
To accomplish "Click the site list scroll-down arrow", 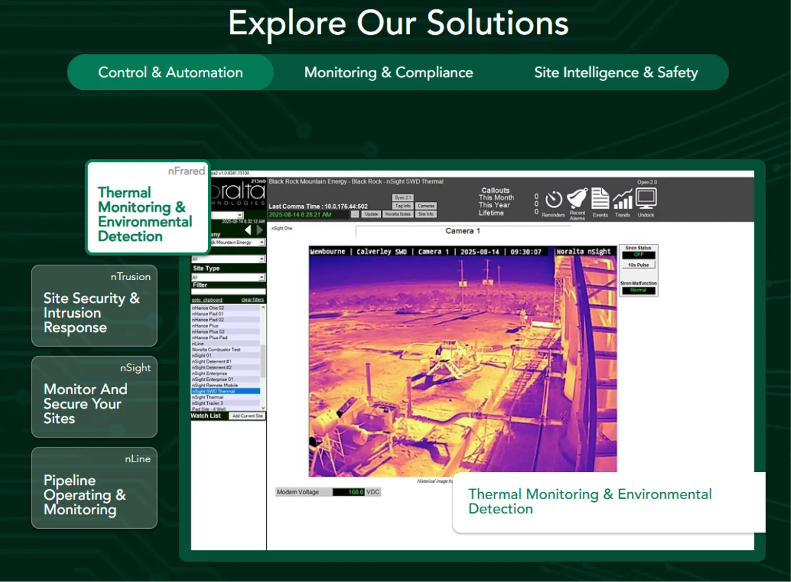I will pyautogui.click(x=263, y=408).
